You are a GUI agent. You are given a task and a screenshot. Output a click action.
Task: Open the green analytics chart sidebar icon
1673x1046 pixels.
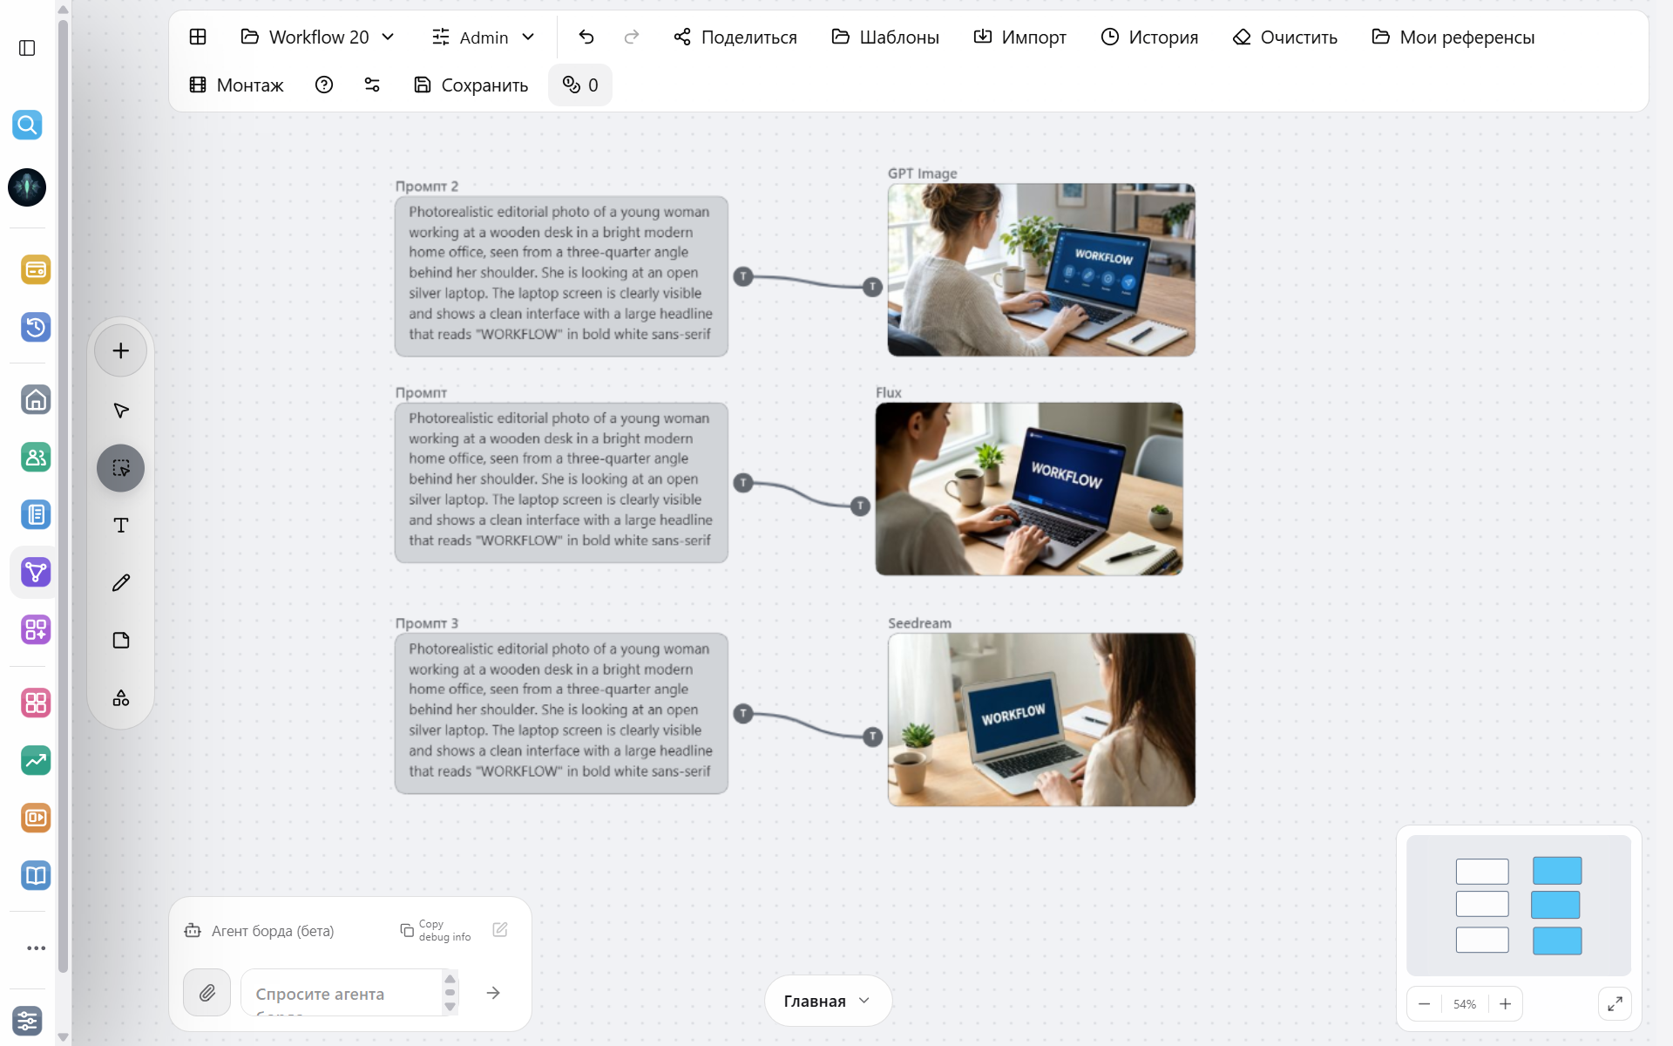pyautogui.click(x=36, y=760)
